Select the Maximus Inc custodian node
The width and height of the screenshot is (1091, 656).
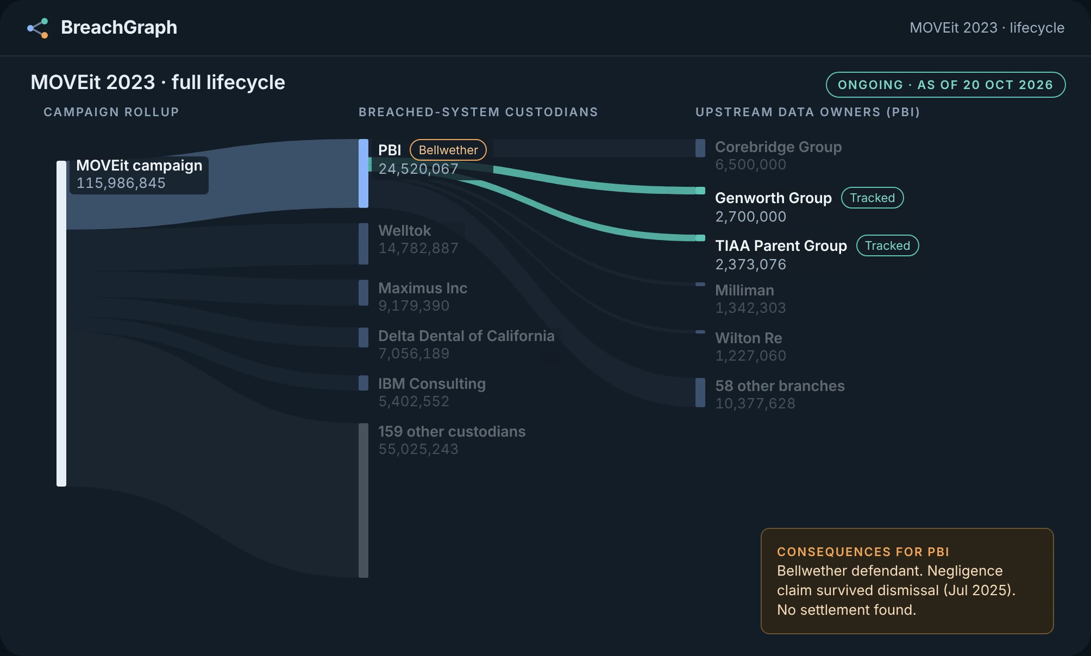[363, 293]
